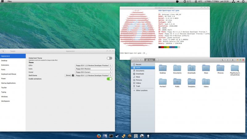Open the hamburger menu in Files toolbar
The height and width of the screenshot is (139, 247).
[x=233, y=60]
